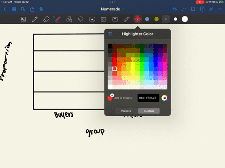The height and width of the screenshot is (168, 225).
Task: Add current red color to presets
Action: (110, 98)
